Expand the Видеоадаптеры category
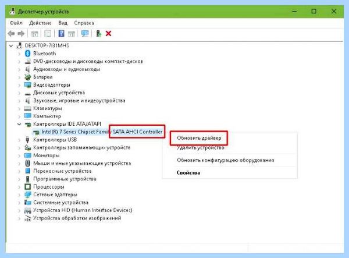Screen dimensions: 349x258 coord(19,85)
